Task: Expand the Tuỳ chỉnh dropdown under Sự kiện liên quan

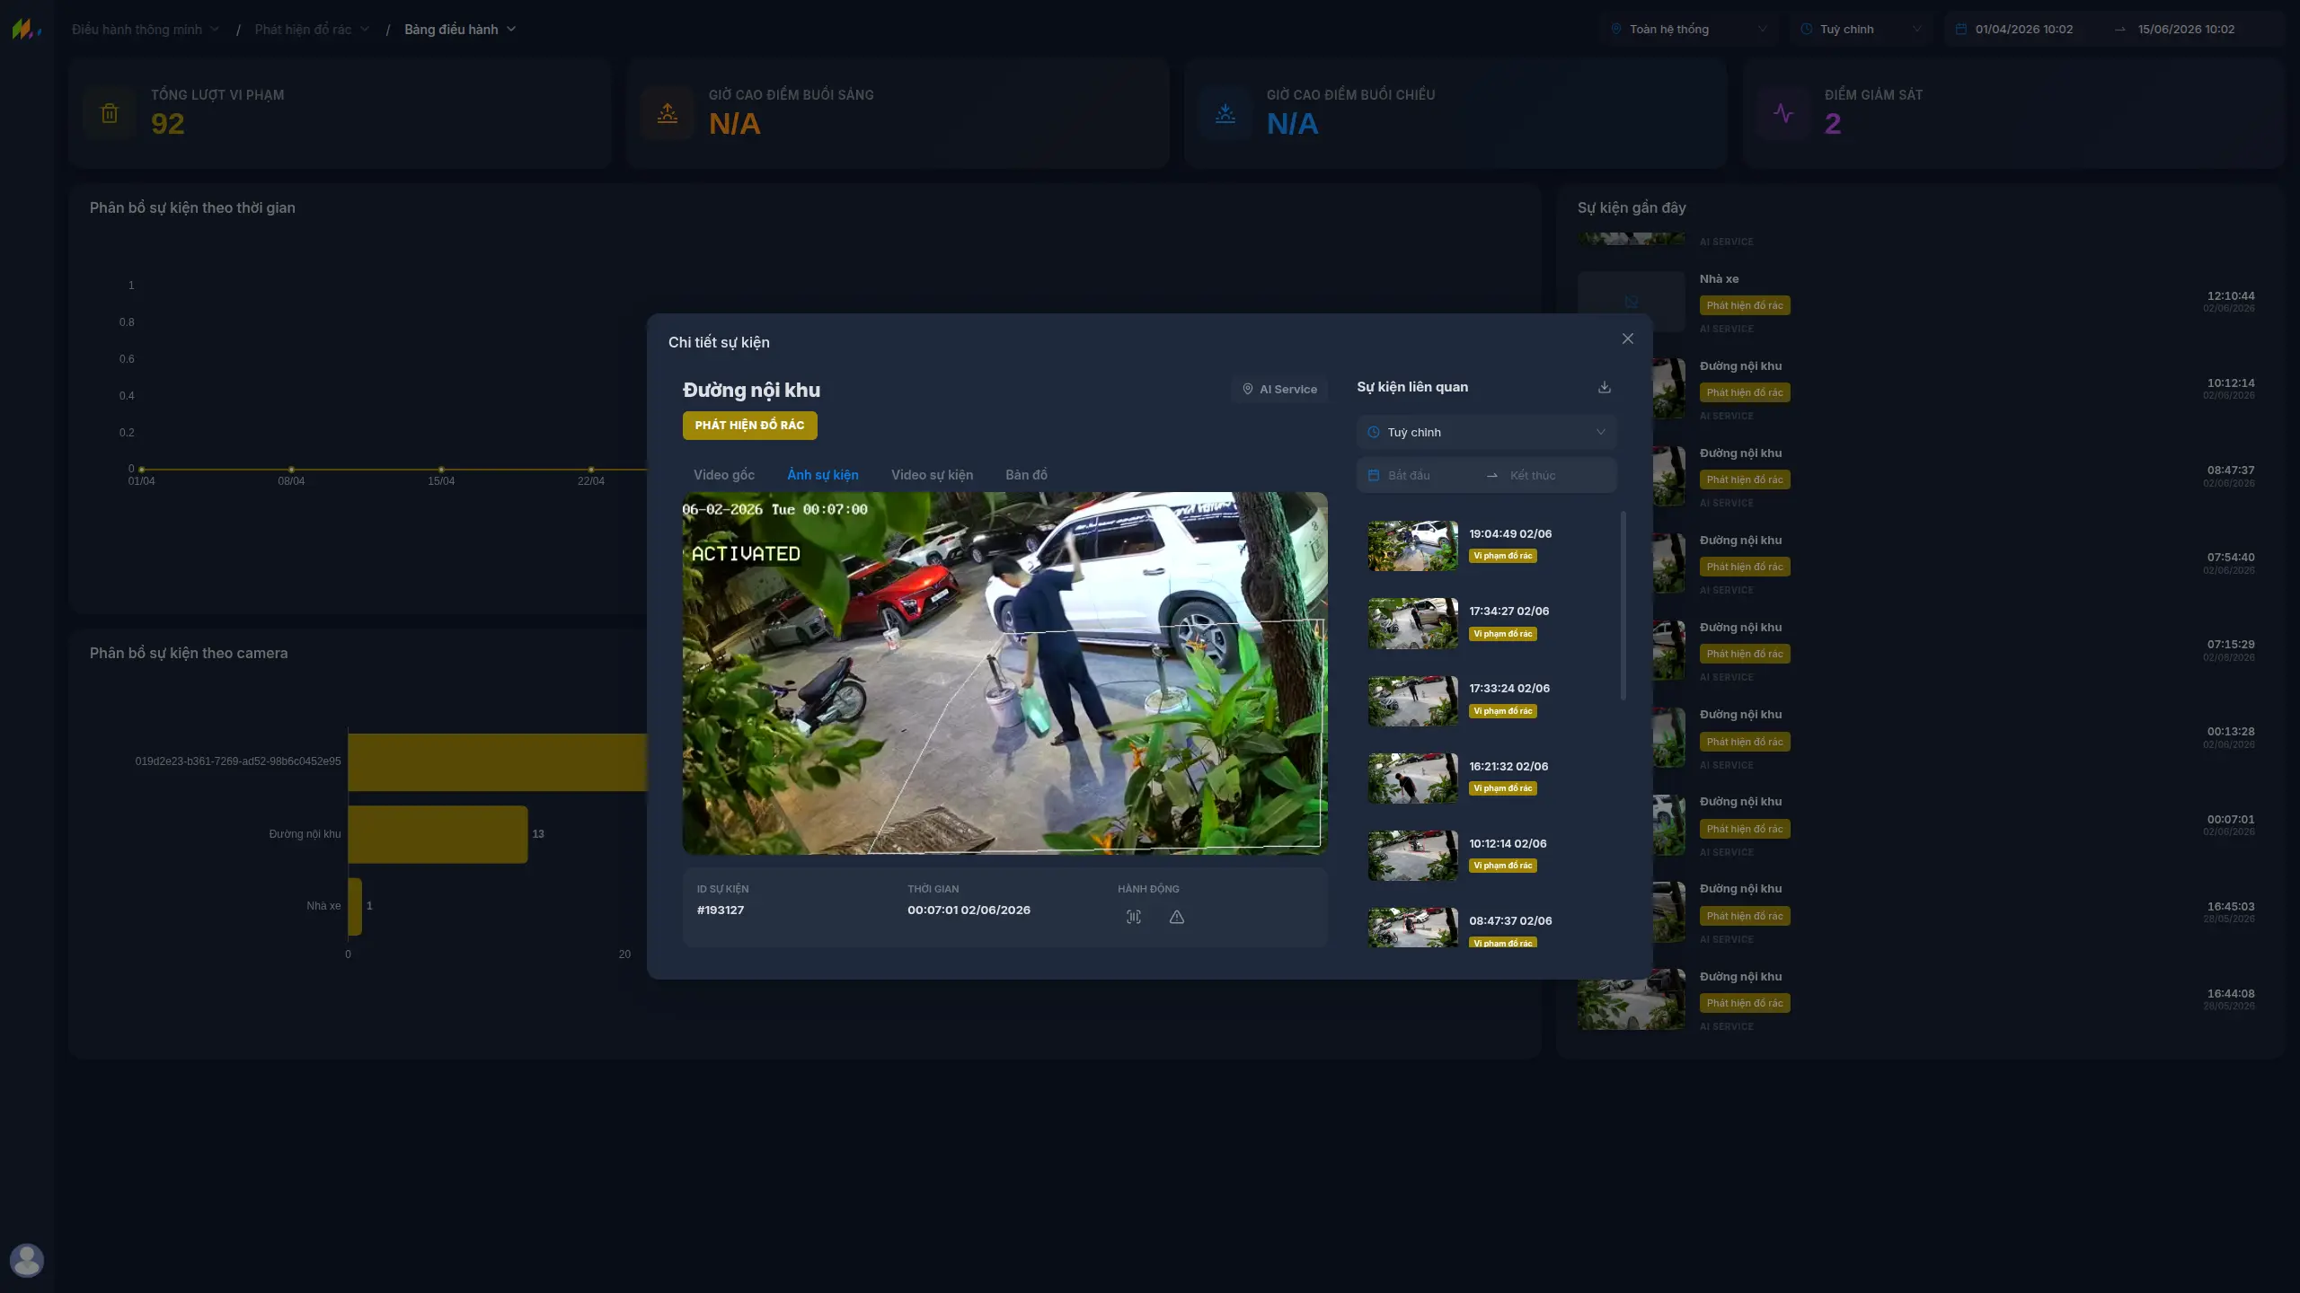Action: 1487,432
